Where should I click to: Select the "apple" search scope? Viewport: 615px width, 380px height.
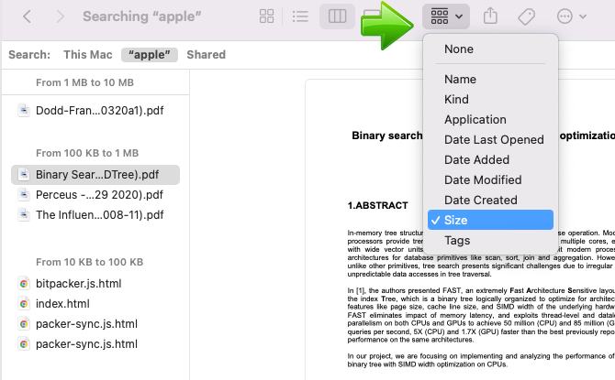(x=150, y=55)
